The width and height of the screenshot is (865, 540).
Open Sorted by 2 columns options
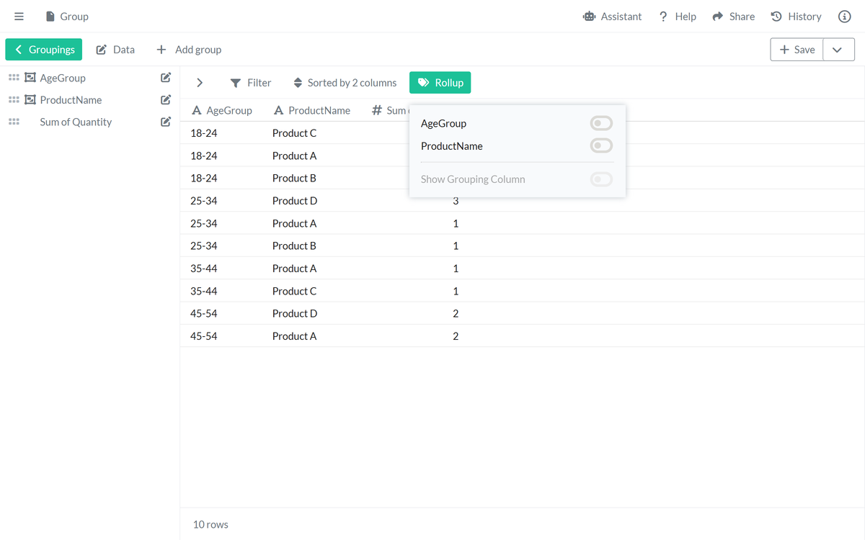coord(345,83)
